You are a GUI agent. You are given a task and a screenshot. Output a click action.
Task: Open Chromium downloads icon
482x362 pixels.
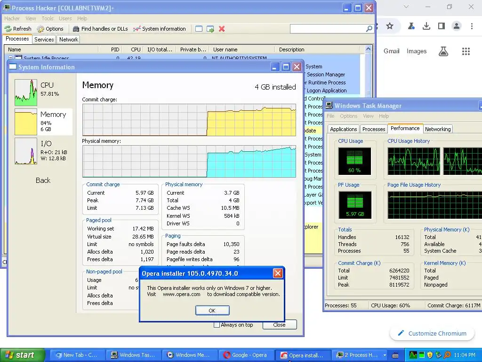[426, 26]
